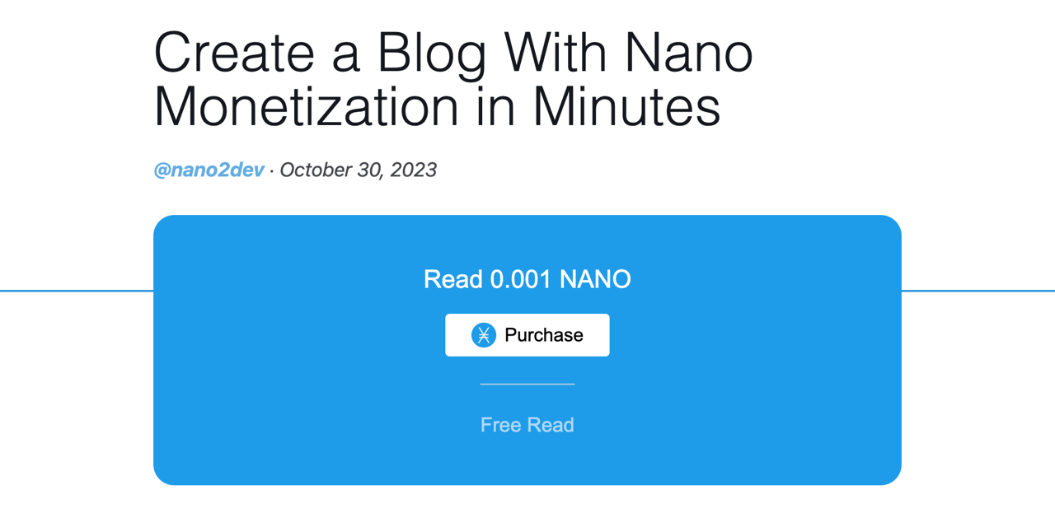The image size is (1055, 527).
Task: Click the word 'Minutes' in the title
Action: click(x=626, y=107)
